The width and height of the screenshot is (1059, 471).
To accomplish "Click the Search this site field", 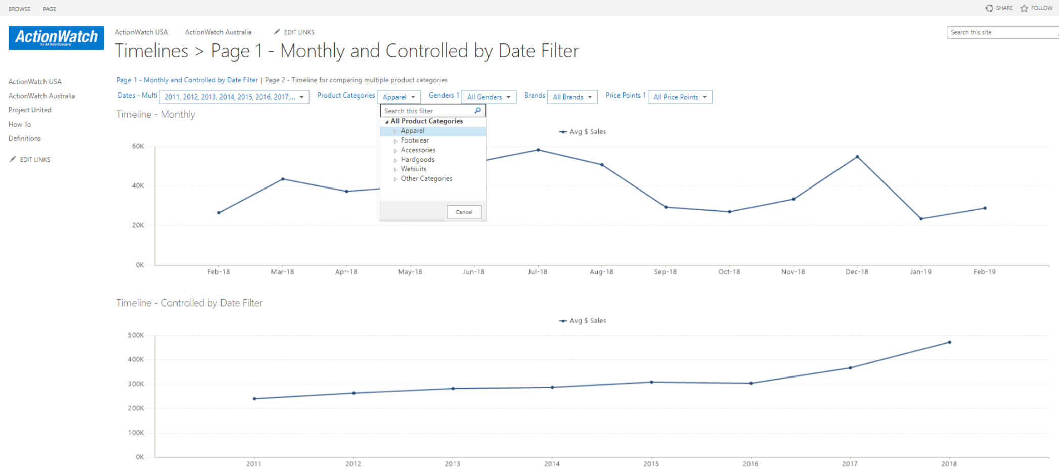I will [1001, 32].
